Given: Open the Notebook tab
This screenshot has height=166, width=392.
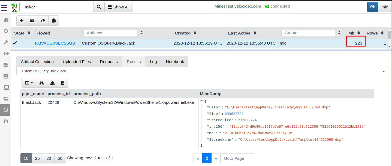Looking at the screenshot, I should (175, 62).
